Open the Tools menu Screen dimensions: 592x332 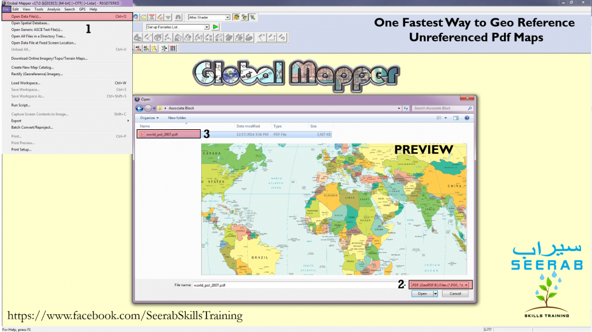pyautogui.click(x=39, y=9)
